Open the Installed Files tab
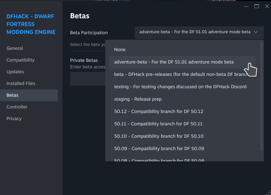Screen dimensions: 271x195 (x=21, y=83)
